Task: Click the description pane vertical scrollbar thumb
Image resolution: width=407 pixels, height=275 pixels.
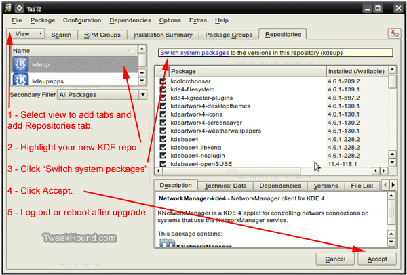Action: tap(391, 213)
